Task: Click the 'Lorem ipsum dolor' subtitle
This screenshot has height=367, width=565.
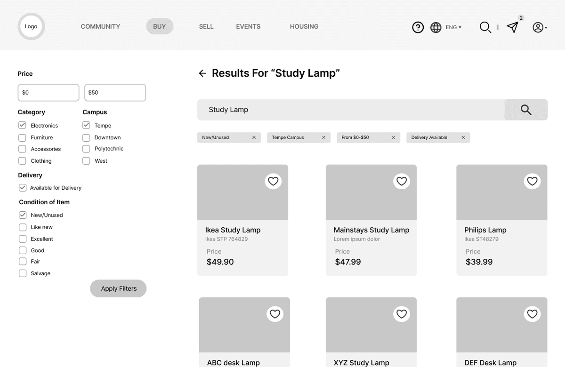Action: (x=356, y=239)
